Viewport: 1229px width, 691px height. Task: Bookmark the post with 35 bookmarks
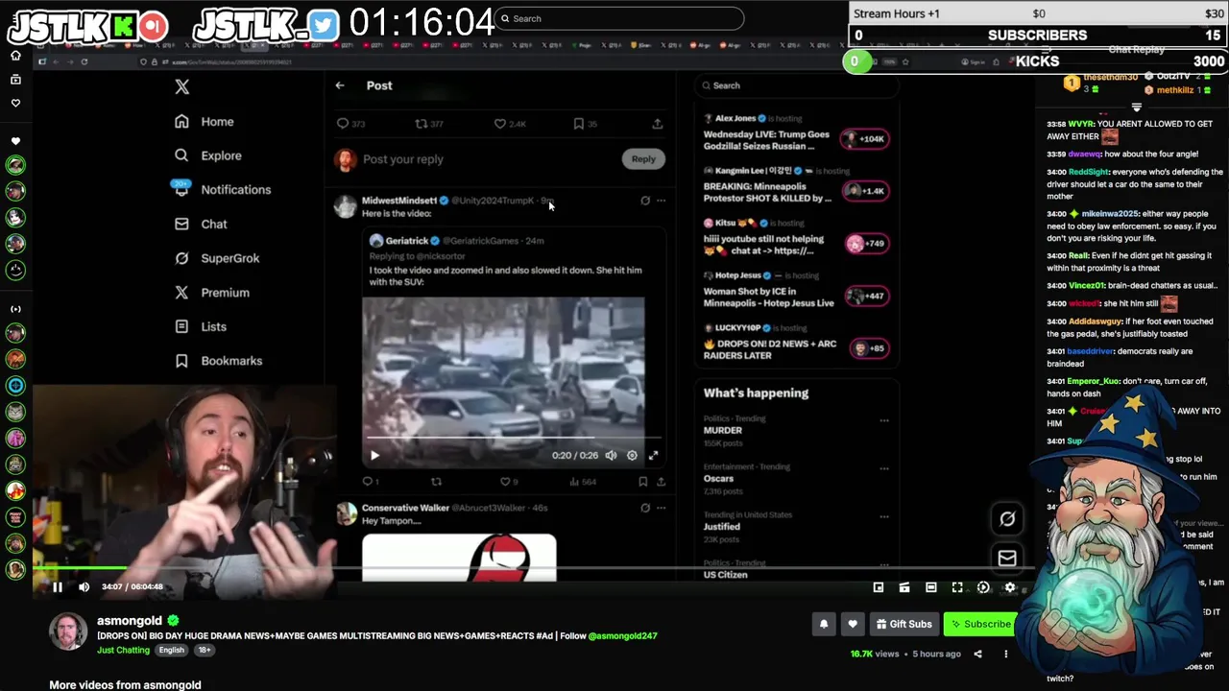tap(578, 124)
